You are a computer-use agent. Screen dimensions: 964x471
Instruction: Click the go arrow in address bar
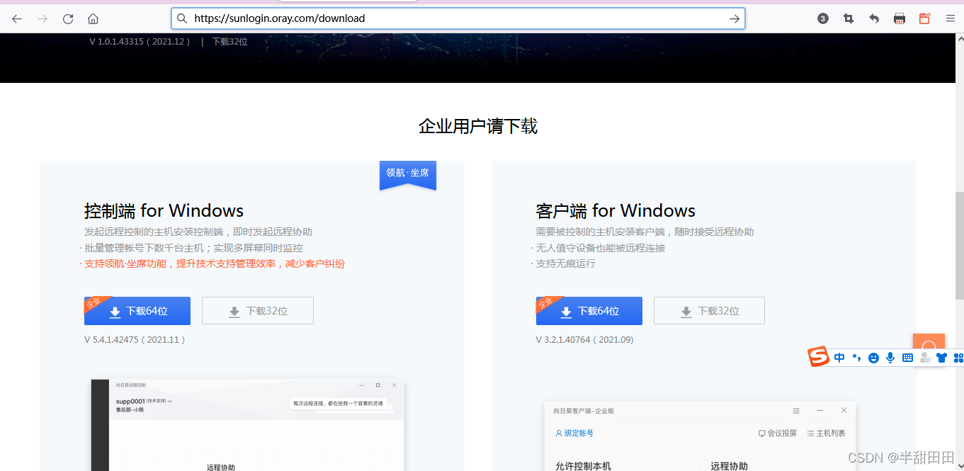point(735,18)
